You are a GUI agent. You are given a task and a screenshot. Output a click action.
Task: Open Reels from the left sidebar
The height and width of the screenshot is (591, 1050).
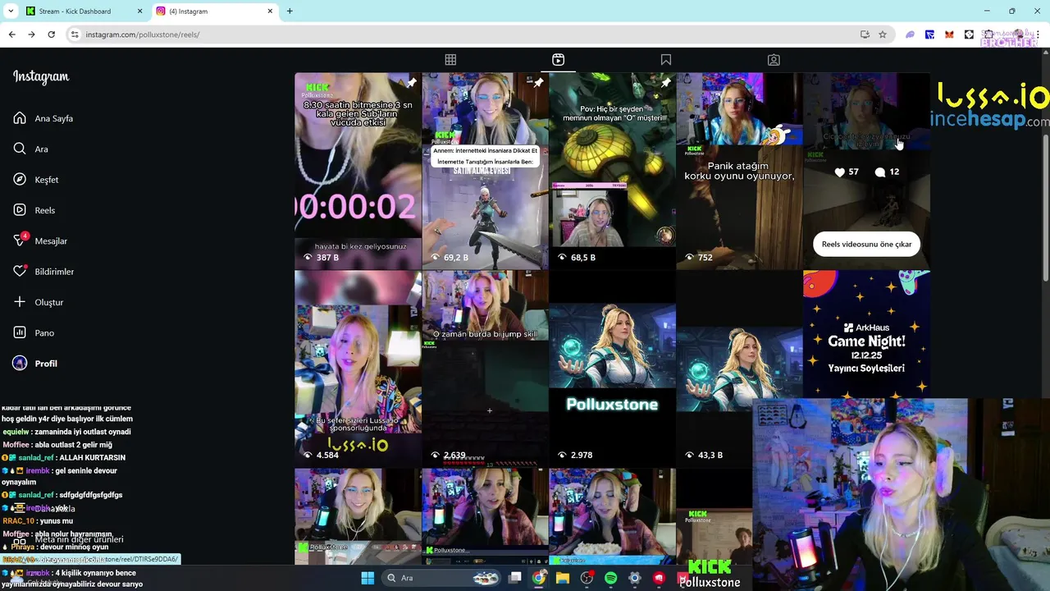click(34, 210)
